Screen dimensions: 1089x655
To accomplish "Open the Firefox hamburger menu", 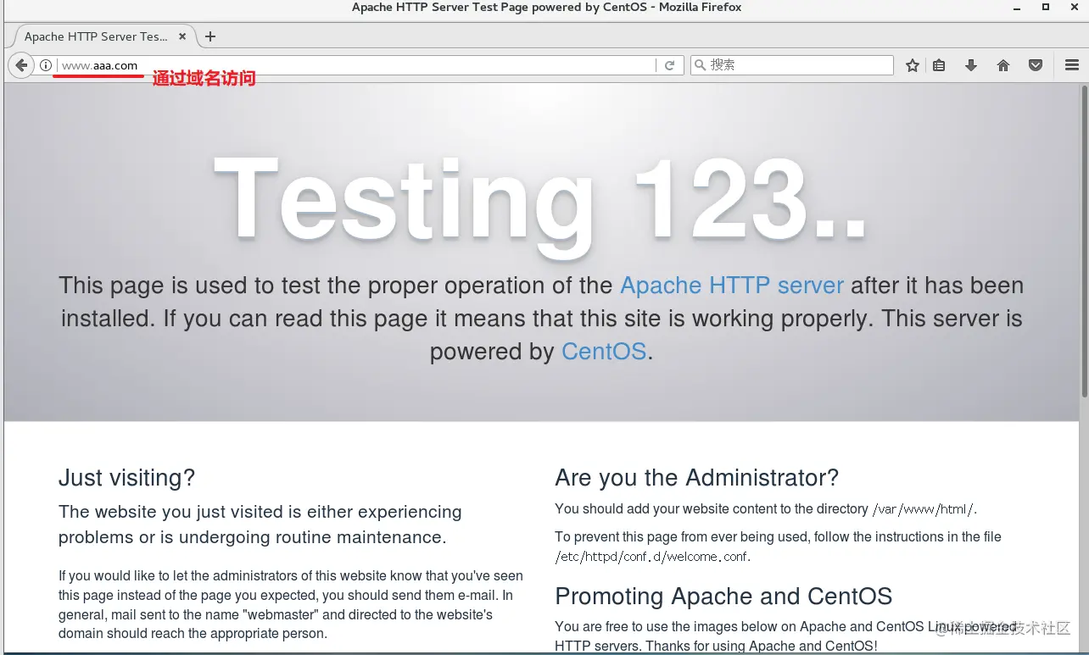I will pos(1072,65).
